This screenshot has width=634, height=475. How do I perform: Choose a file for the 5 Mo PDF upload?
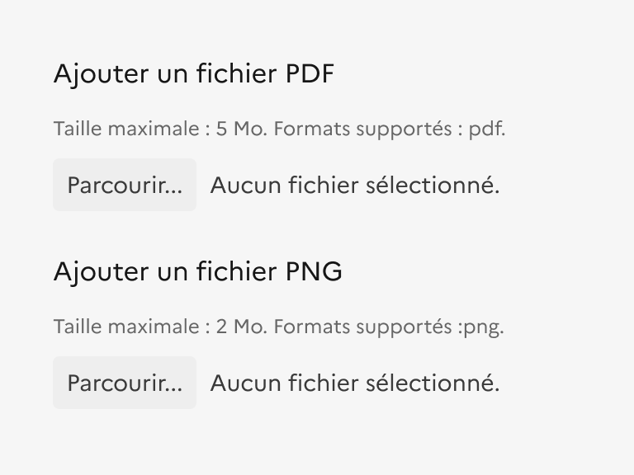pos(125,186)
